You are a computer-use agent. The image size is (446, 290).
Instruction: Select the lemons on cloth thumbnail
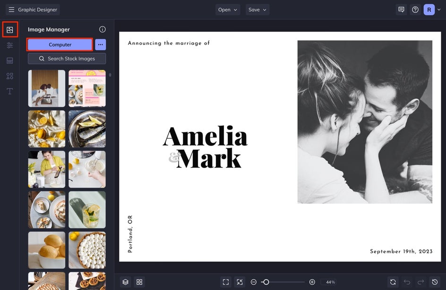[47, 129]
